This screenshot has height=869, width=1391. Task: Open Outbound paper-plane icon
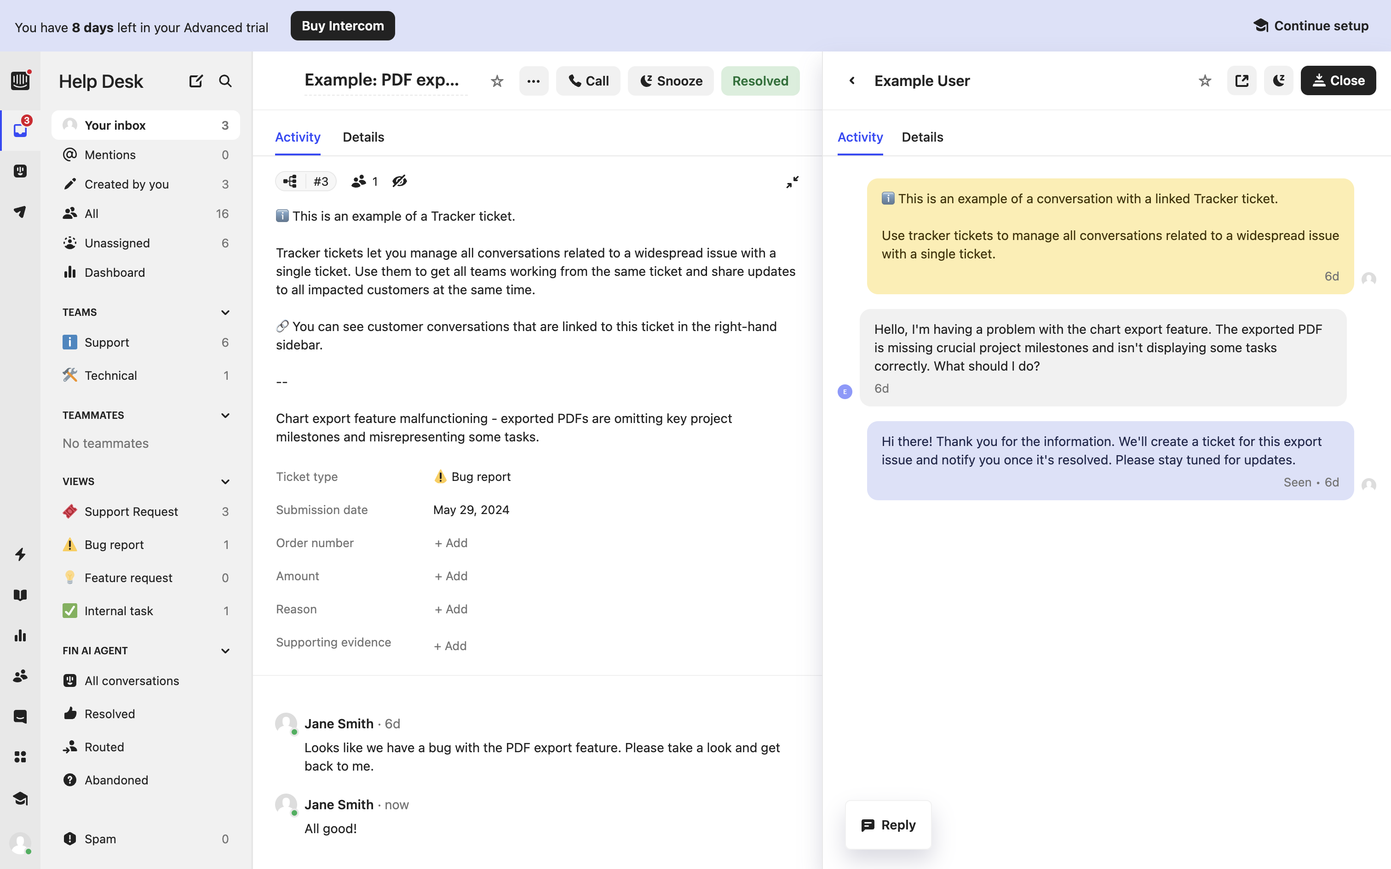(20, 212)
